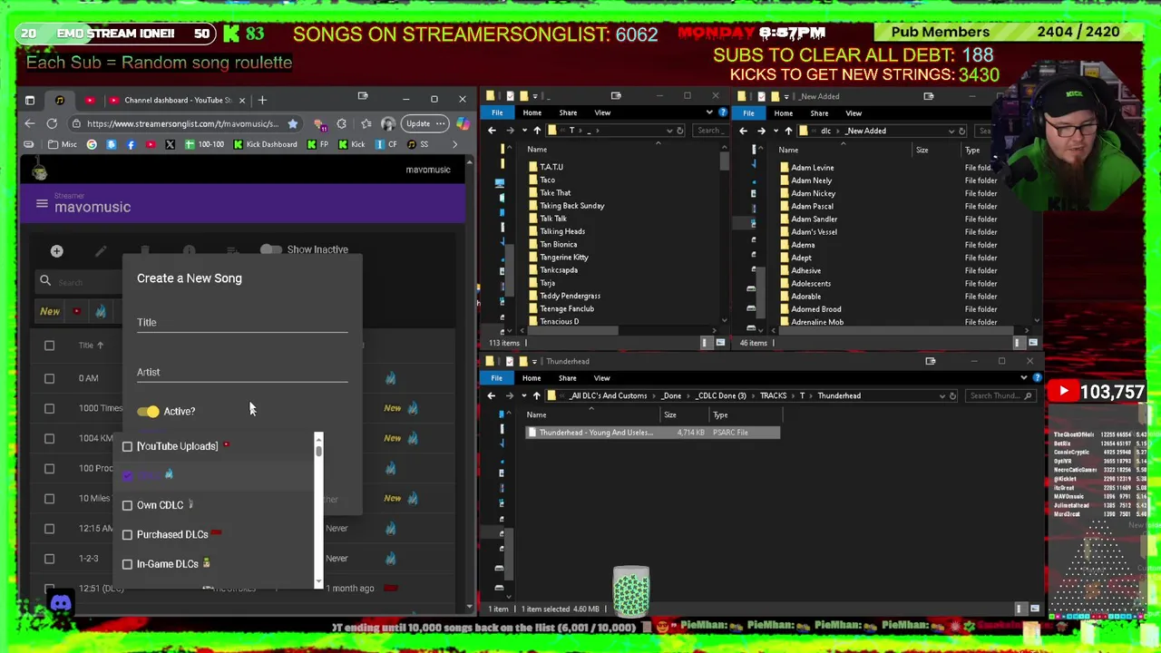Open the Copilot icon in browser toolbar

[x=463, y=123]
